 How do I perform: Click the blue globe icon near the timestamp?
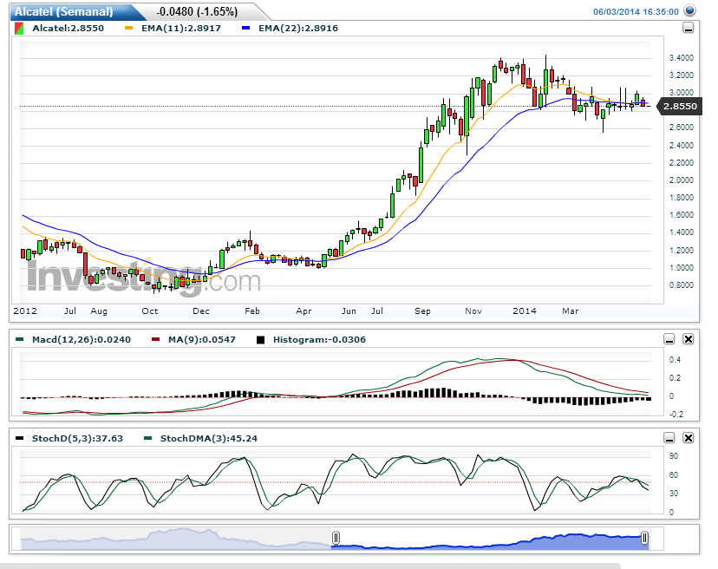pos(689,10)
